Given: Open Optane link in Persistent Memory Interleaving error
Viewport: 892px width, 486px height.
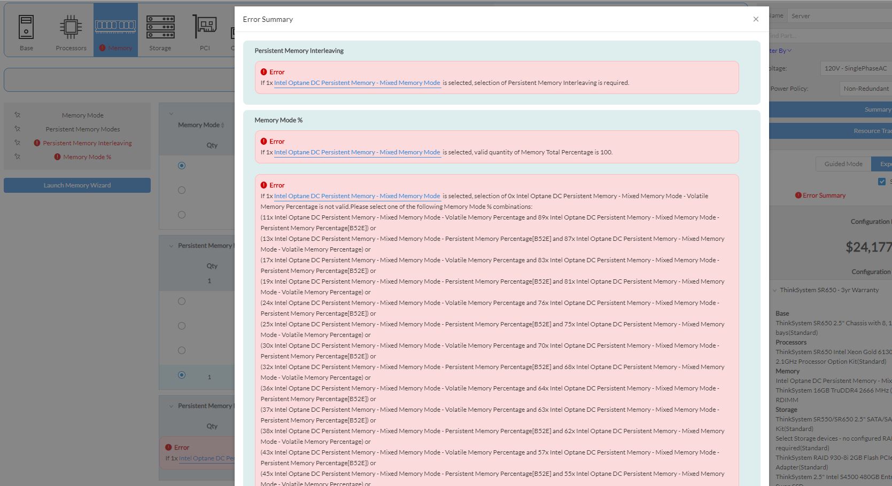Looking at the screenshot, I should click(x=357, y=83).
